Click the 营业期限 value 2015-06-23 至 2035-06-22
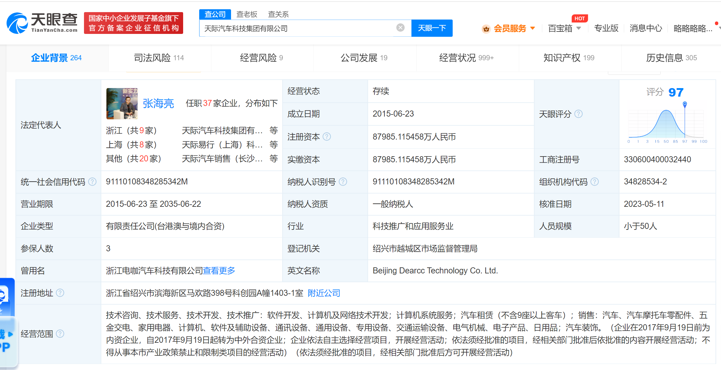This screenshot has width=721, height=370. (153, 204)
